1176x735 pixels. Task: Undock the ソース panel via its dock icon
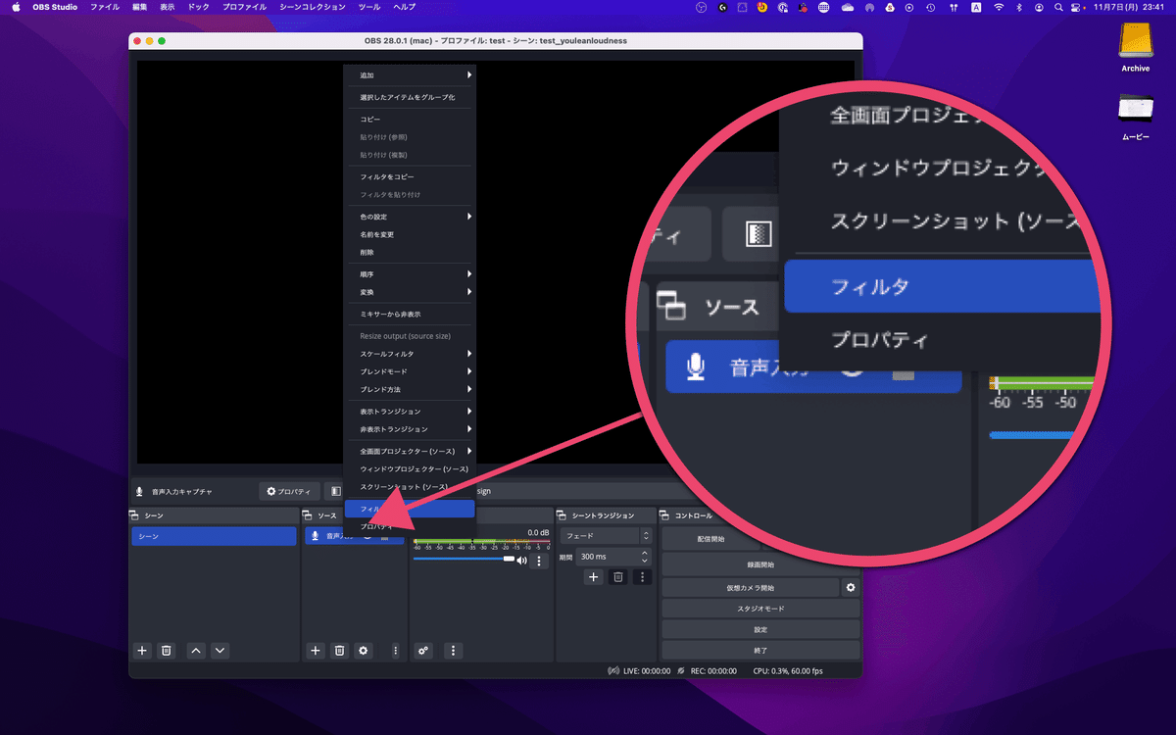point(308,515)
